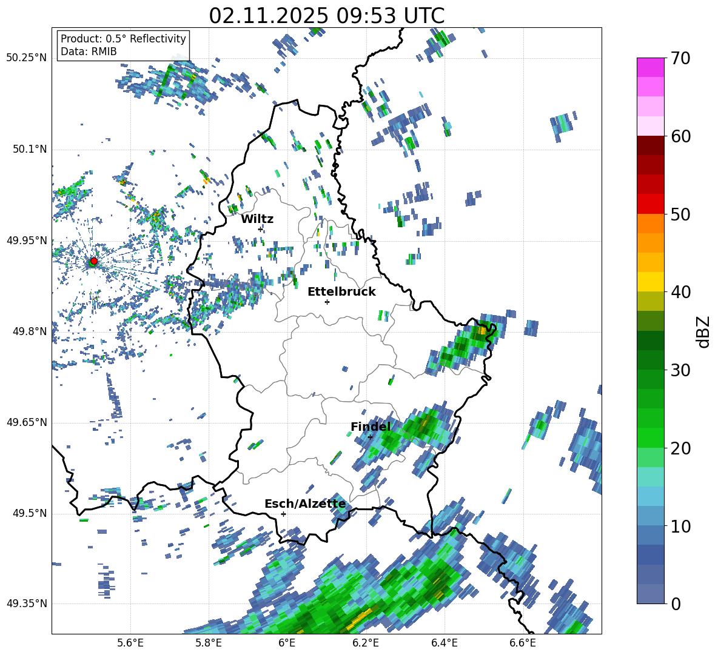Click the bright green colorbar segment above 20
The image size is (718, 655).
[x=650, y=437]
